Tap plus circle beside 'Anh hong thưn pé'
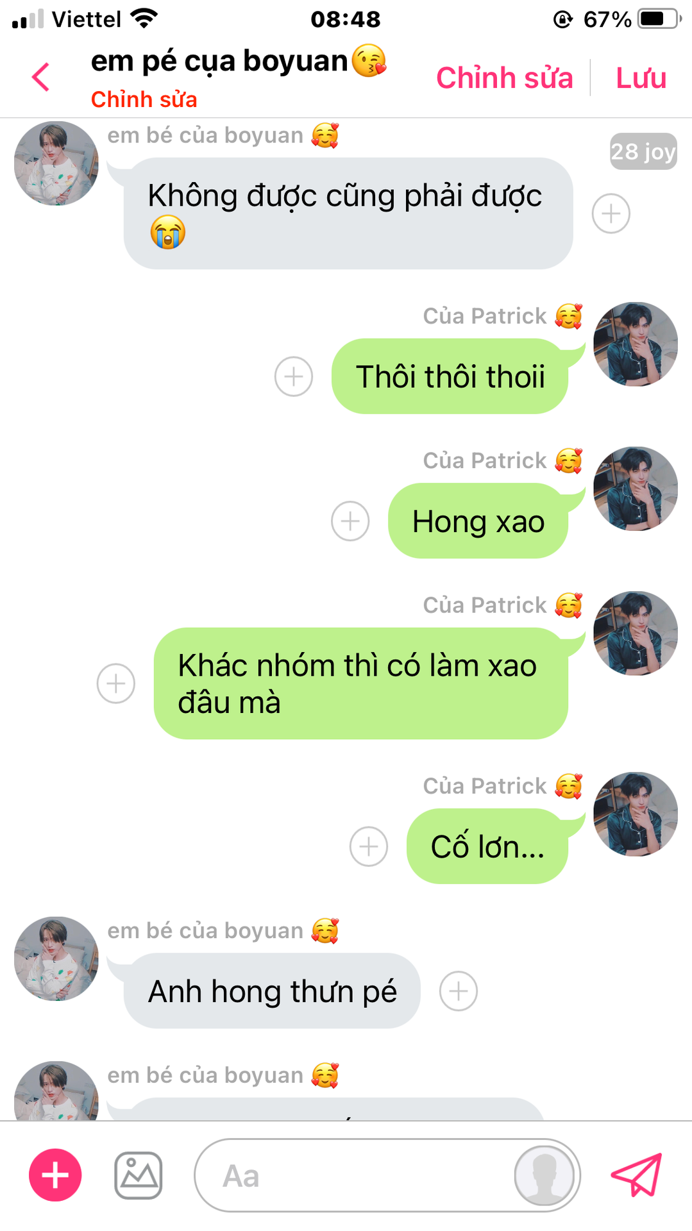692x1231 pixels. tap(459, 991)
